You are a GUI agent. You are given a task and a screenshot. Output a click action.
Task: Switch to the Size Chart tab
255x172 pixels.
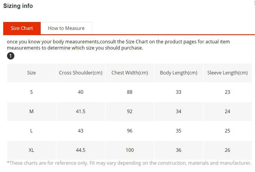click(x=22, y=28)
